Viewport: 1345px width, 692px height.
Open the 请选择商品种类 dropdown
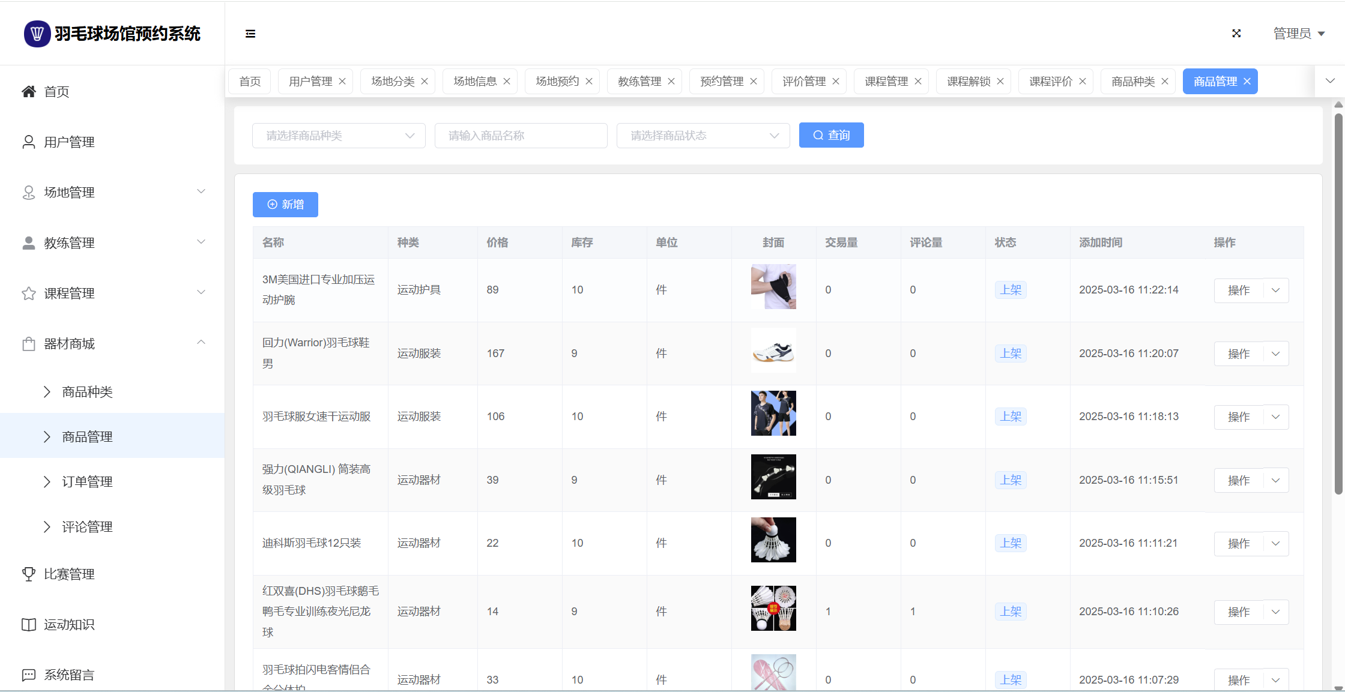pyautogui.click(x=339, y=136)
